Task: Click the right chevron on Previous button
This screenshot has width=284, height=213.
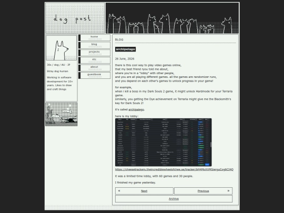Action: pos(228,191)
